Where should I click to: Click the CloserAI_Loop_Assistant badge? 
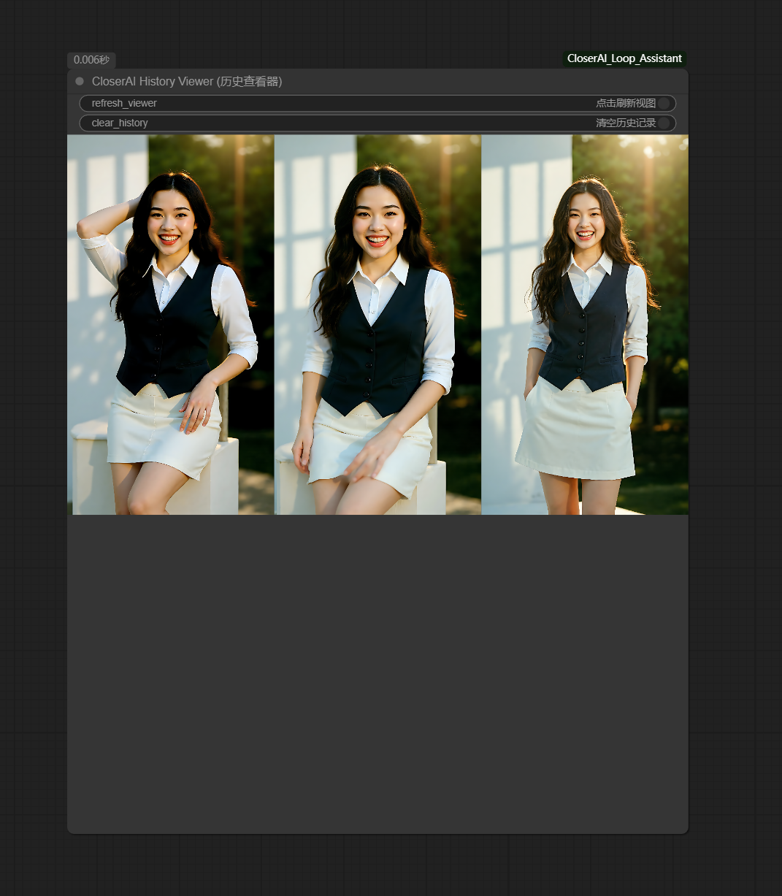tap(624, 58)
